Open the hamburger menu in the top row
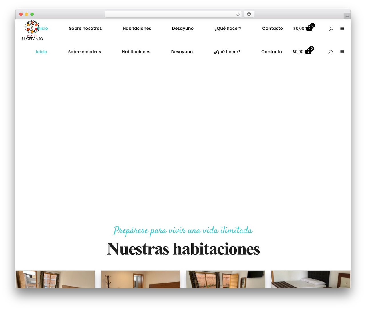The width and height of the screenshot is (366, 310). (x=342, y=29)
